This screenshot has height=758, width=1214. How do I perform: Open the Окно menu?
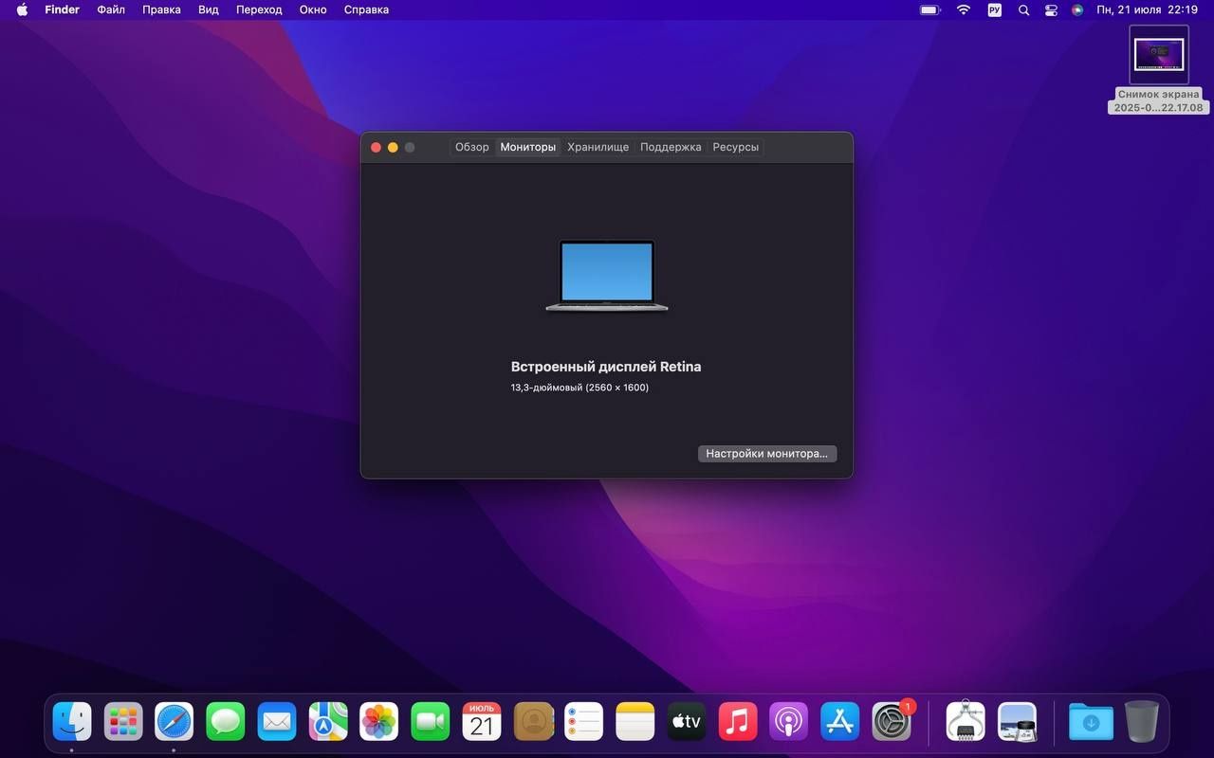point(313,9)
